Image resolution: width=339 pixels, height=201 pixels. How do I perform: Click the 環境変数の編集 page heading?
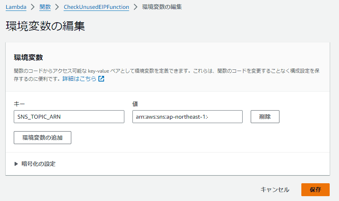[x=45, y=26]
